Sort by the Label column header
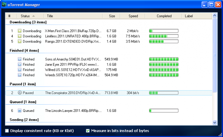The width and height of the screenshot is (223, 137). tap(197, 16)
